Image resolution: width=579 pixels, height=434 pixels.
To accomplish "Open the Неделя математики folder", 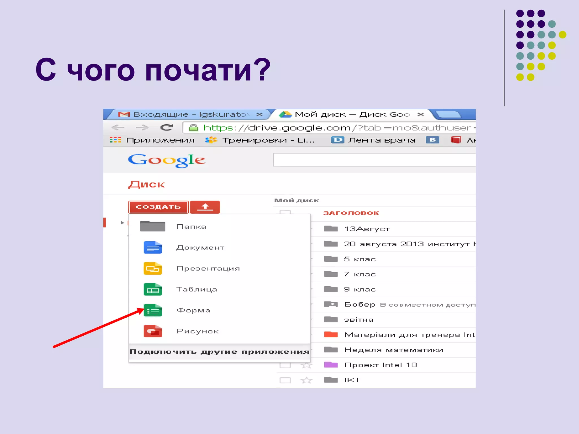I will coord(394,350).
